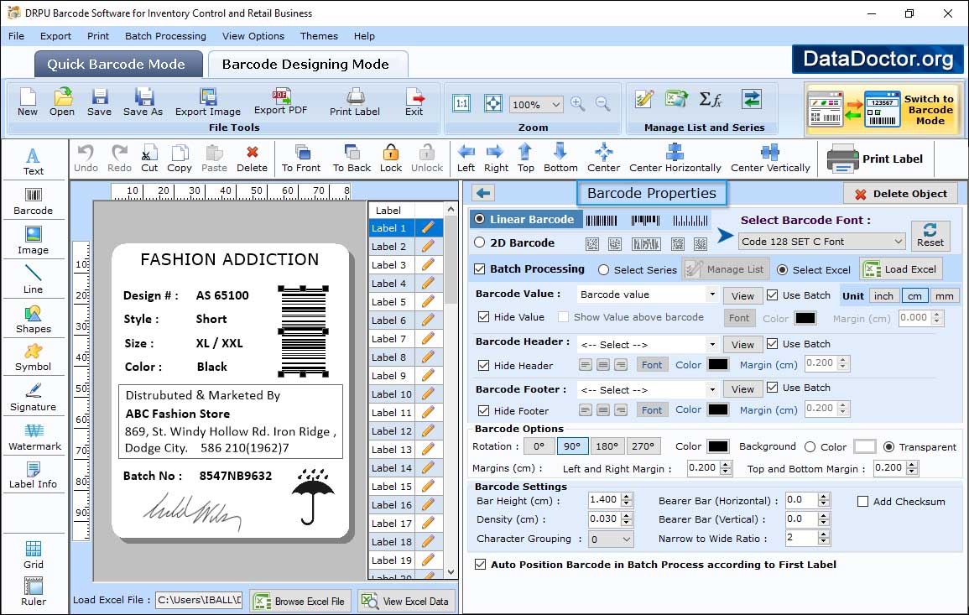Pick the Line drawing tool

[34, 279]
